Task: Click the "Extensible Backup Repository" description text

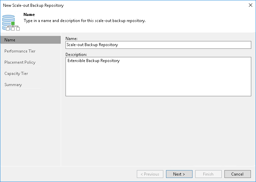Action: pos(94,61)
